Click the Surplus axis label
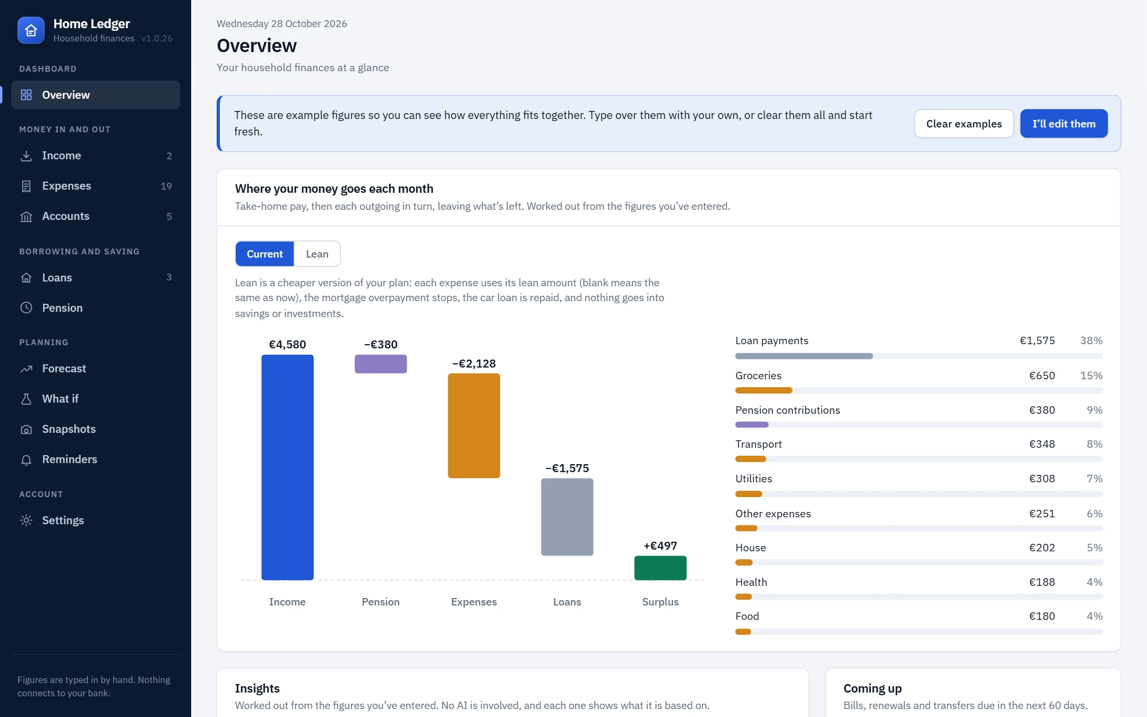1147x717 pixels. pos(660,602)
